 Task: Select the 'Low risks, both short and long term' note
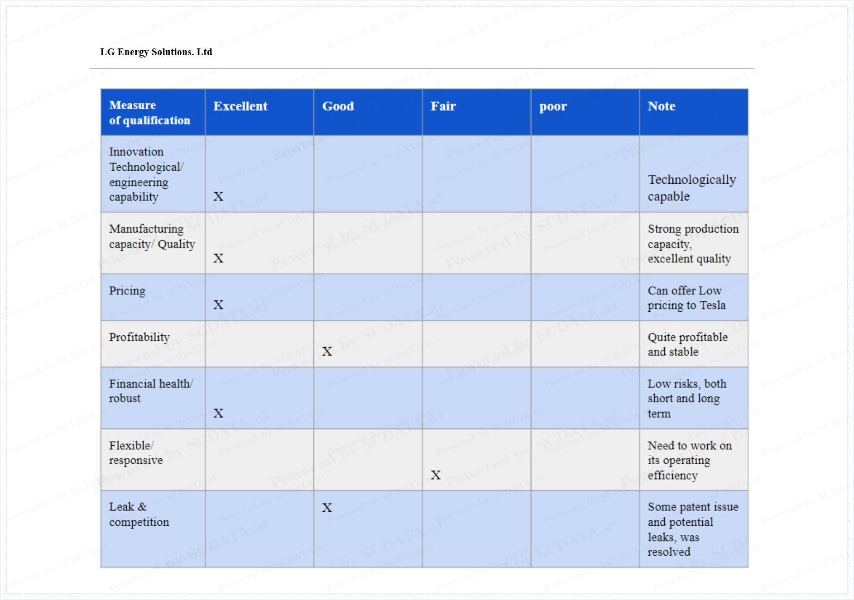point(687,398)
